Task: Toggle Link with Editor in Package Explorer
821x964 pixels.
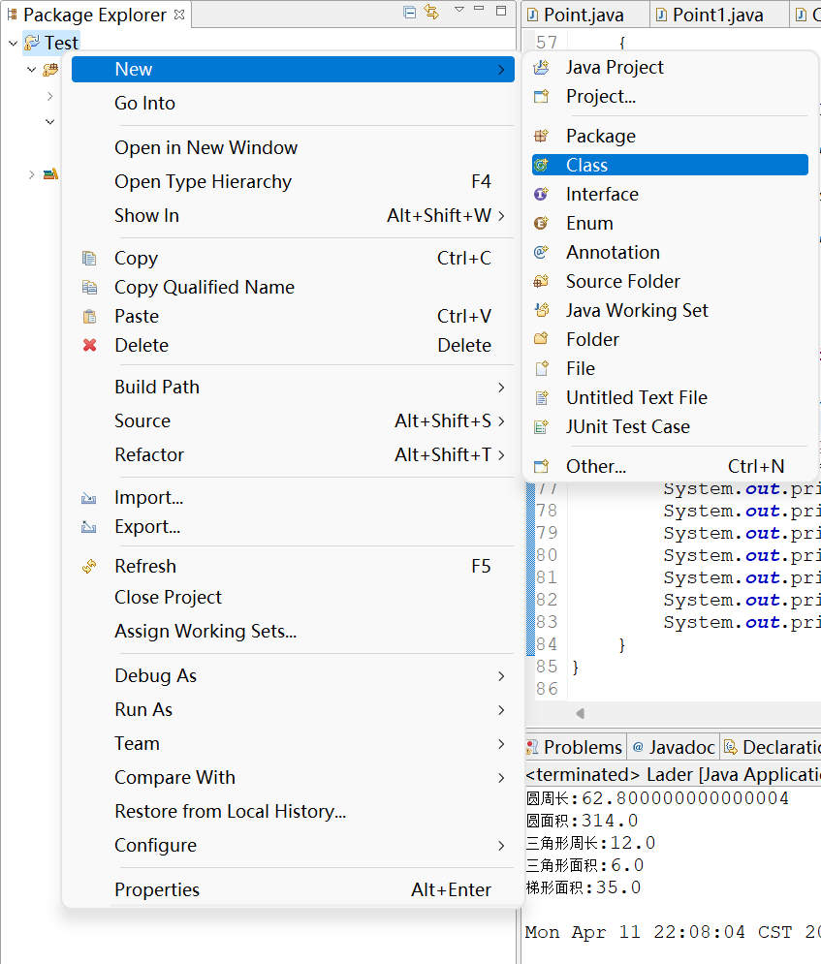Action: [431, 13]
